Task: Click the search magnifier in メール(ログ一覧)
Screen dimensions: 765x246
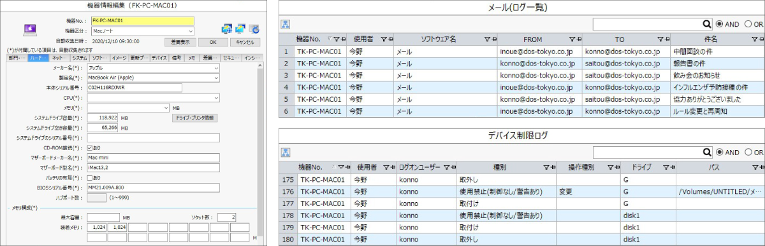Action: point(706,24)
